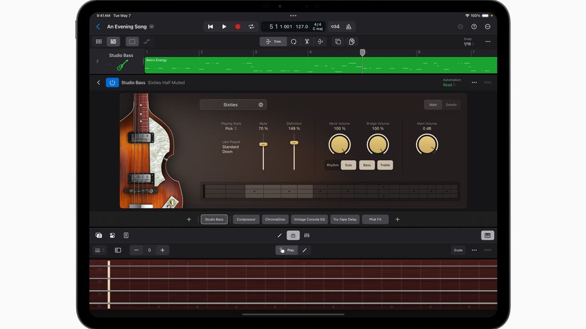Enable the Solo pickup switch

click(348, 165)
